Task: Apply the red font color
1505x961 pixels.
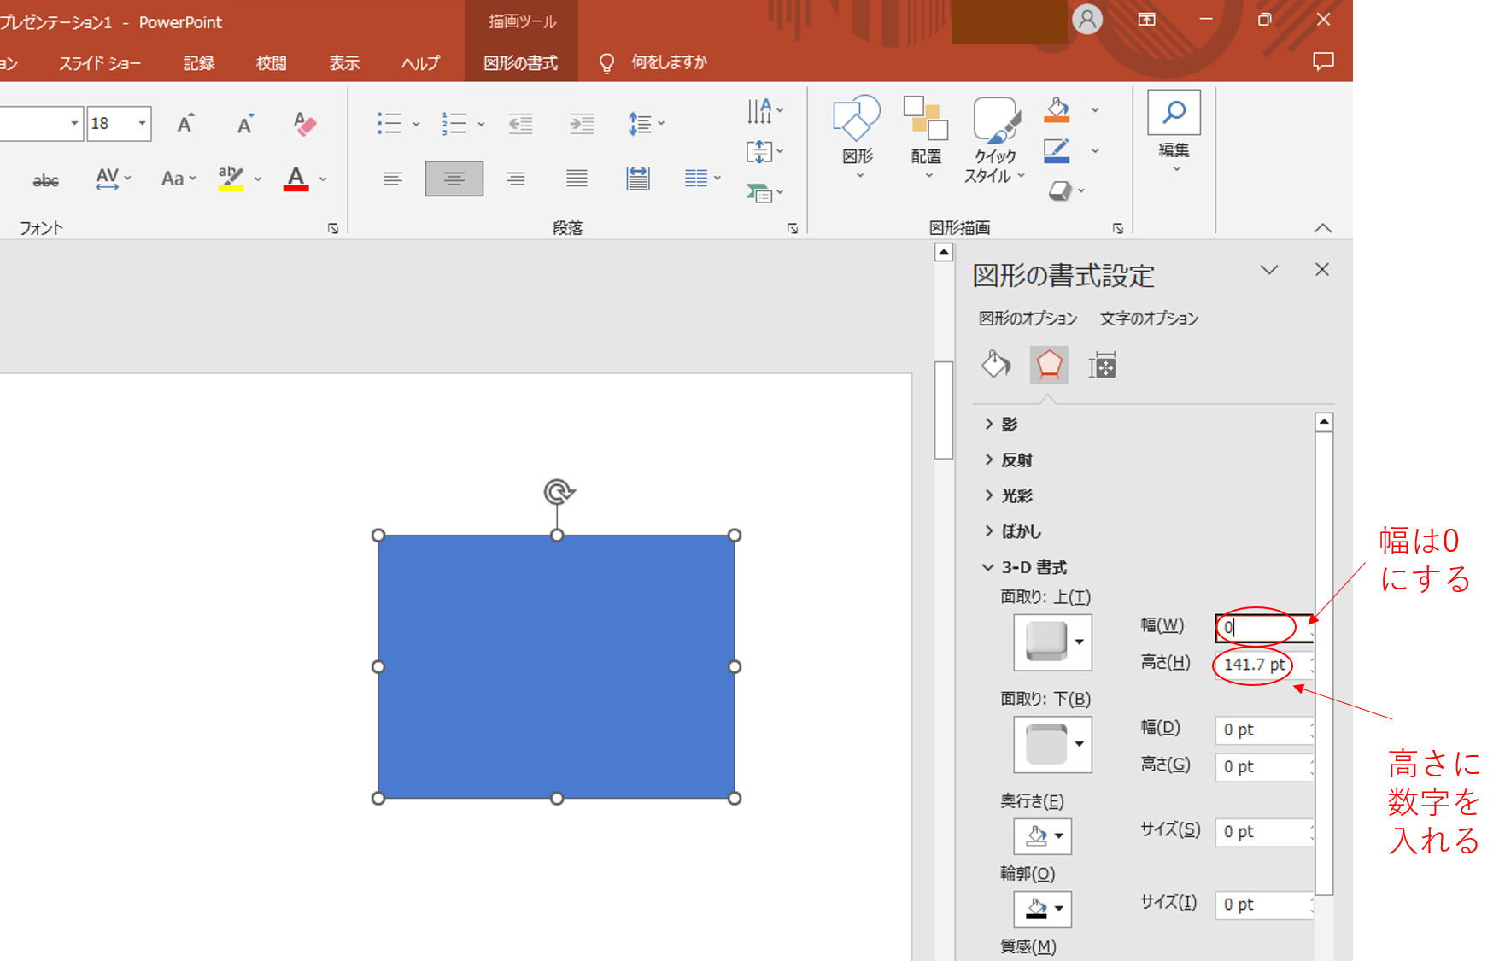Action: (x=296, y=179)
